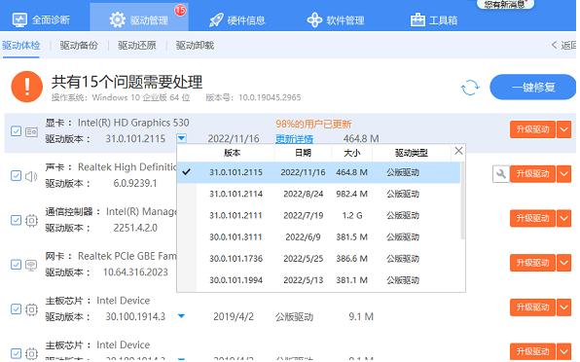The height and width of the screenshot is (362, 580).
Task: Click the 通信控制器 chip icon
Action: tap(32, 220)
